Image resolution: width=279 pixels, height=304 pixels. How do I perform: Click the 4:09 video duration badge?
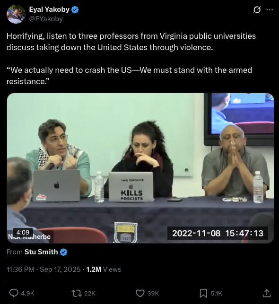[x=23, y=232]
